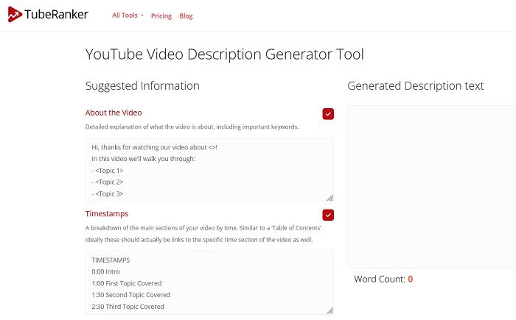Screen dimensions: 516x320
Task: Open the Blog link
Action: pyautogui.click(x=186, y=15)
